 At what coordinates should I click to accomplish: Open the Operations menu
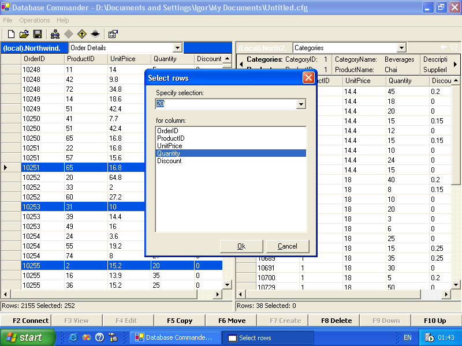click(x=35, y=20)
